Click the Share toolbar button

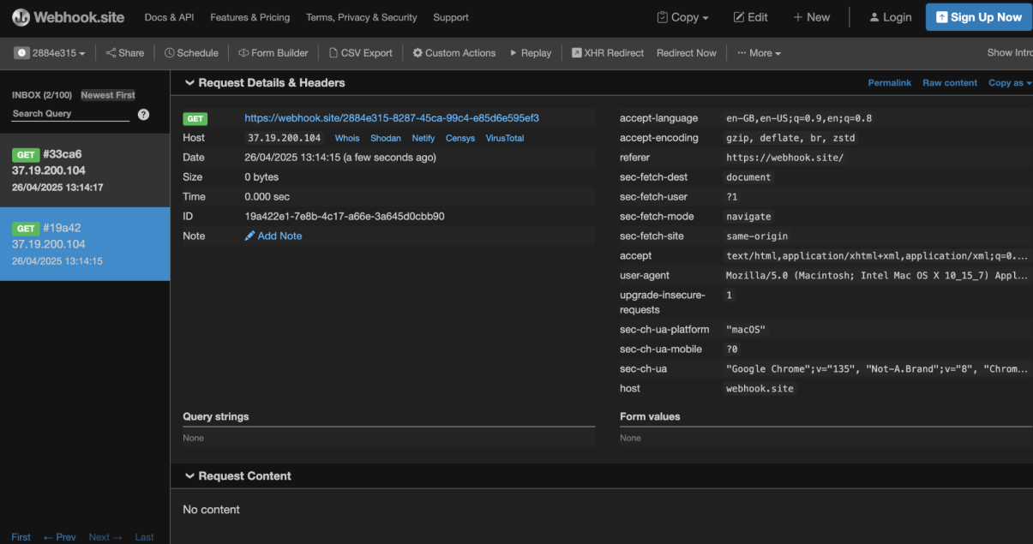tap(125, 53)
